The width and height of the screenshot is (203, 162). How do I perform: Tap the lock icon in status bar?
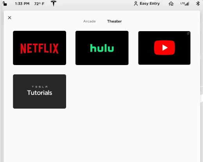(5, 4)
